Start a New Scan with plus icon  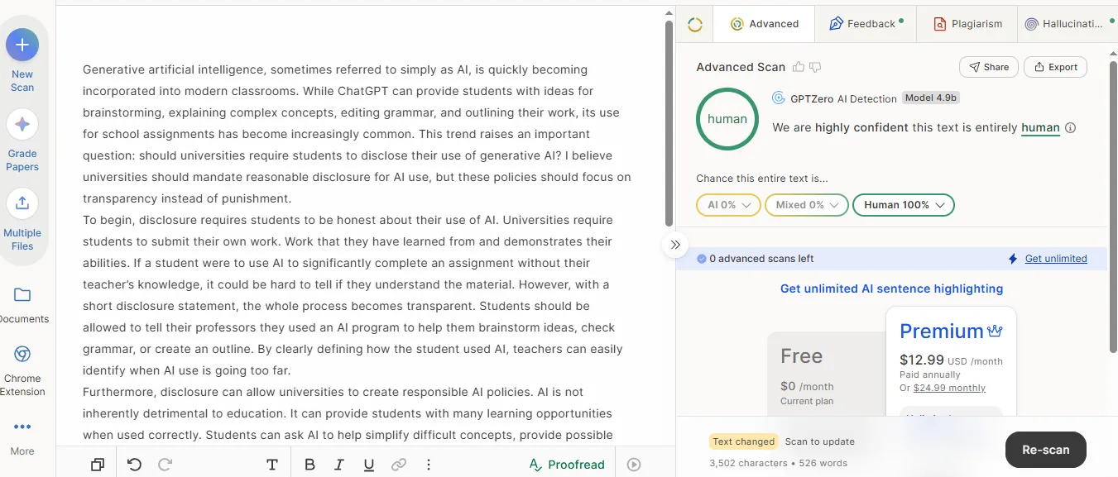pos(22,45)
